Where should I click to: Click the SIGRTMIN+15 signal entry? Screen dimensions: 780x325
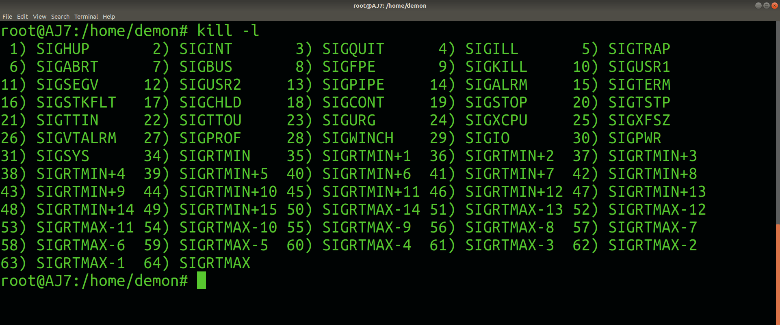[x=228, y=209]
